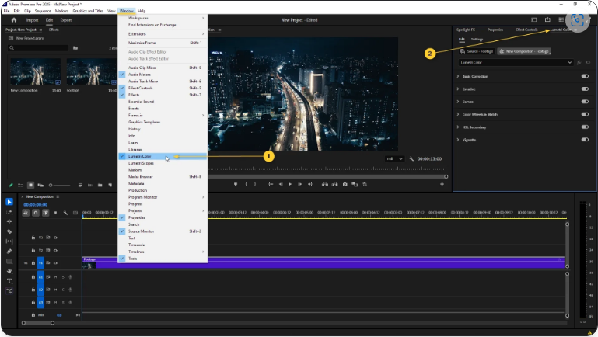
Task: Toggle the Curves section switch
Action: tap(585, 102)
